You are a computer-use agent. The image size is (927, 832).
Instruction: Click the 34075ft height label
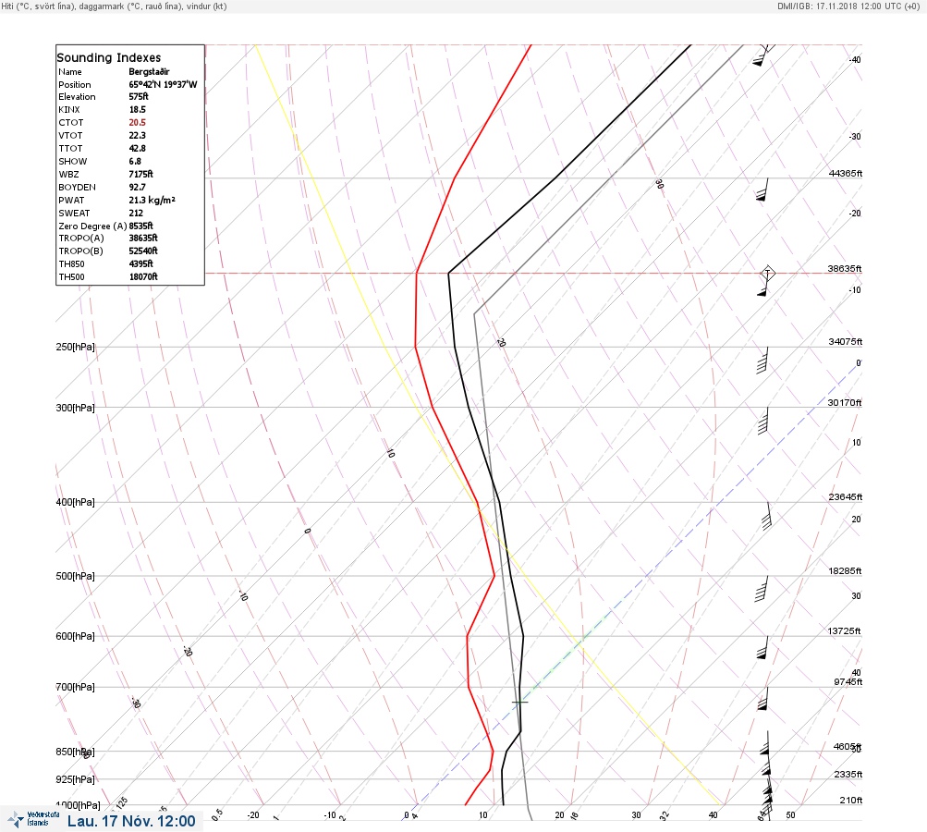(846, 342)
